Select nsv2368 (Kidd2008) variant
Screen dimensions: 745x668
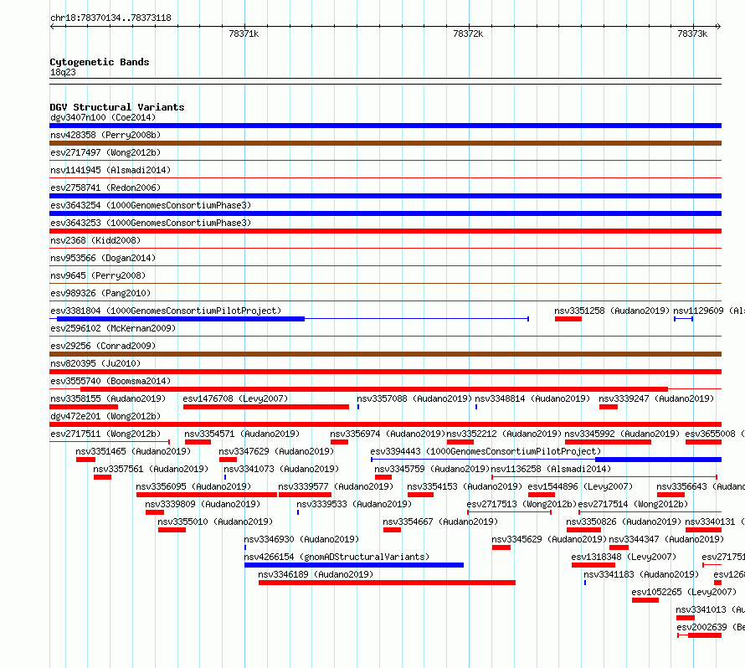pyautogui.click(x=95, y=240)
